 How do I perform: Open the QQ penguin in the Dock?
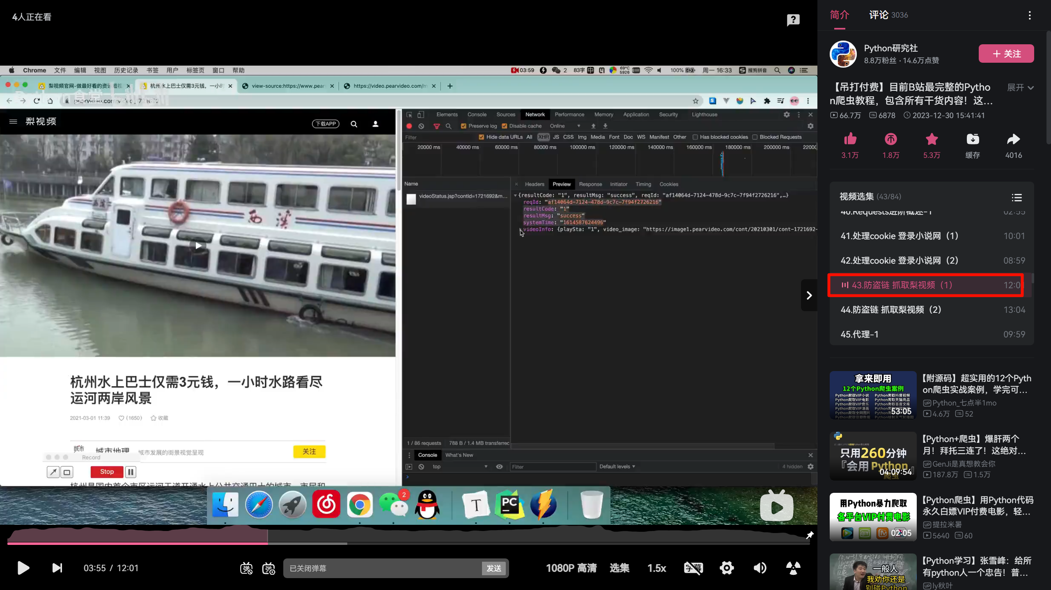(x=427, y=505)
